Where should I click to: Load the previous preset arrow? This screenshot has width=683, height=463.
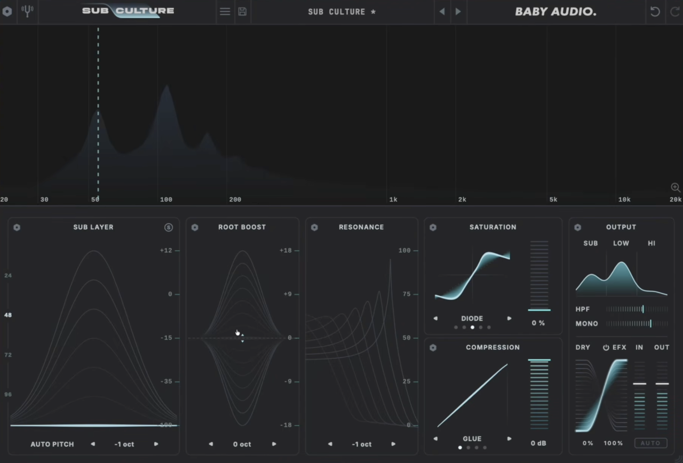(441, 12)
